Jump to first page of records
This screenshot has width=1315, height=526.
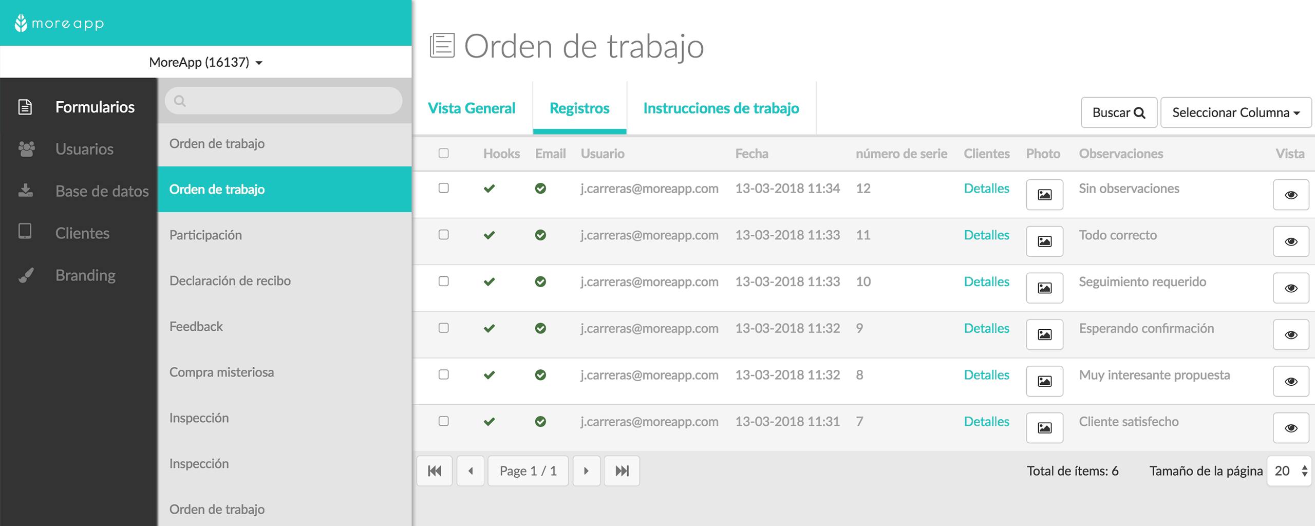(x=435, y=471)
